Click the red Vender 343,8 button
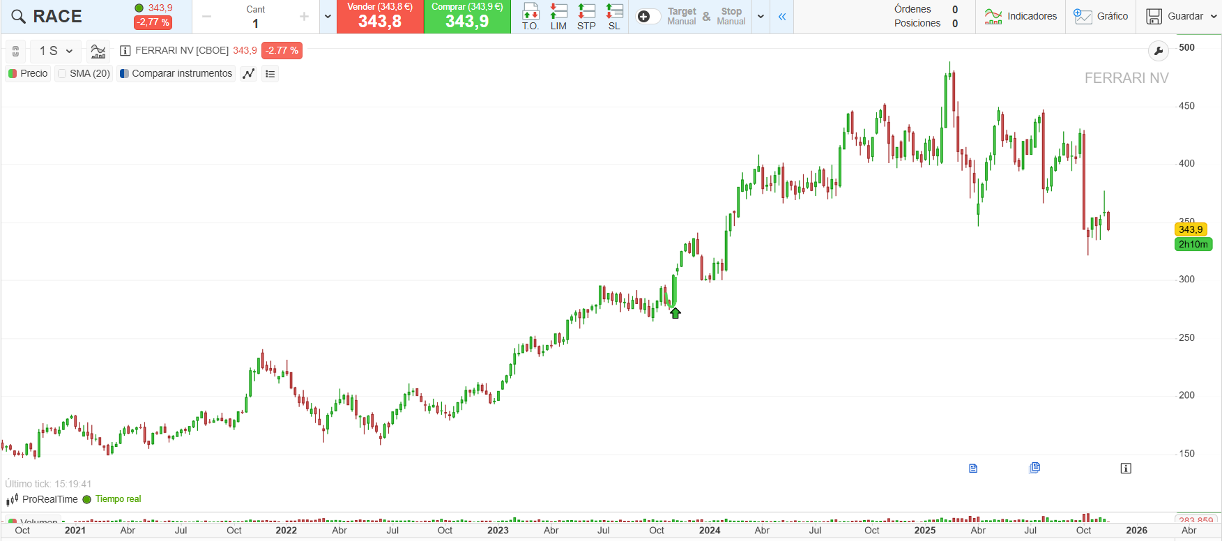Viewport: 1222px width, 541px height. tap(380, 17)
